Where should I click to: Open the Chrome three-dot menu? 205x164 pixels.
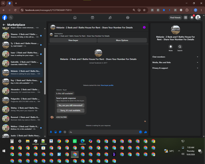tap(201, 10)
